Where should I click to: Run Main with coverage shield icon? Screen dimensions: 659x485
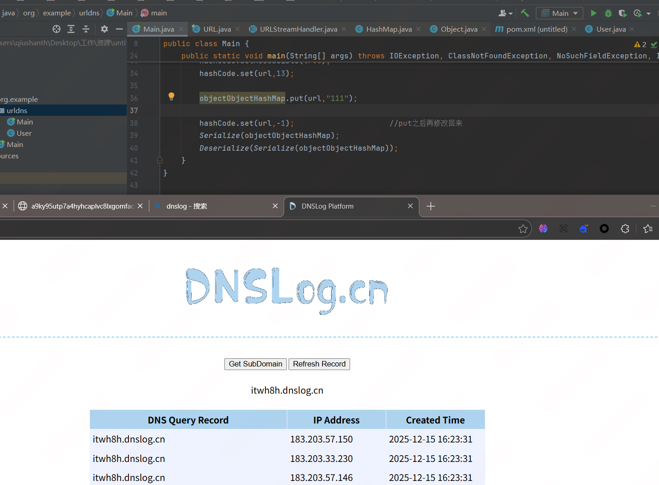click(623, 13)
